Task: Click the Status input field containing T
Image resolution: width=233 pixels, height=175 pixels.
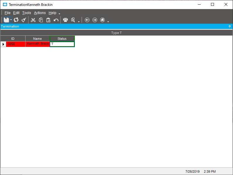Action: pyautogui.click(x=62, y=44)
